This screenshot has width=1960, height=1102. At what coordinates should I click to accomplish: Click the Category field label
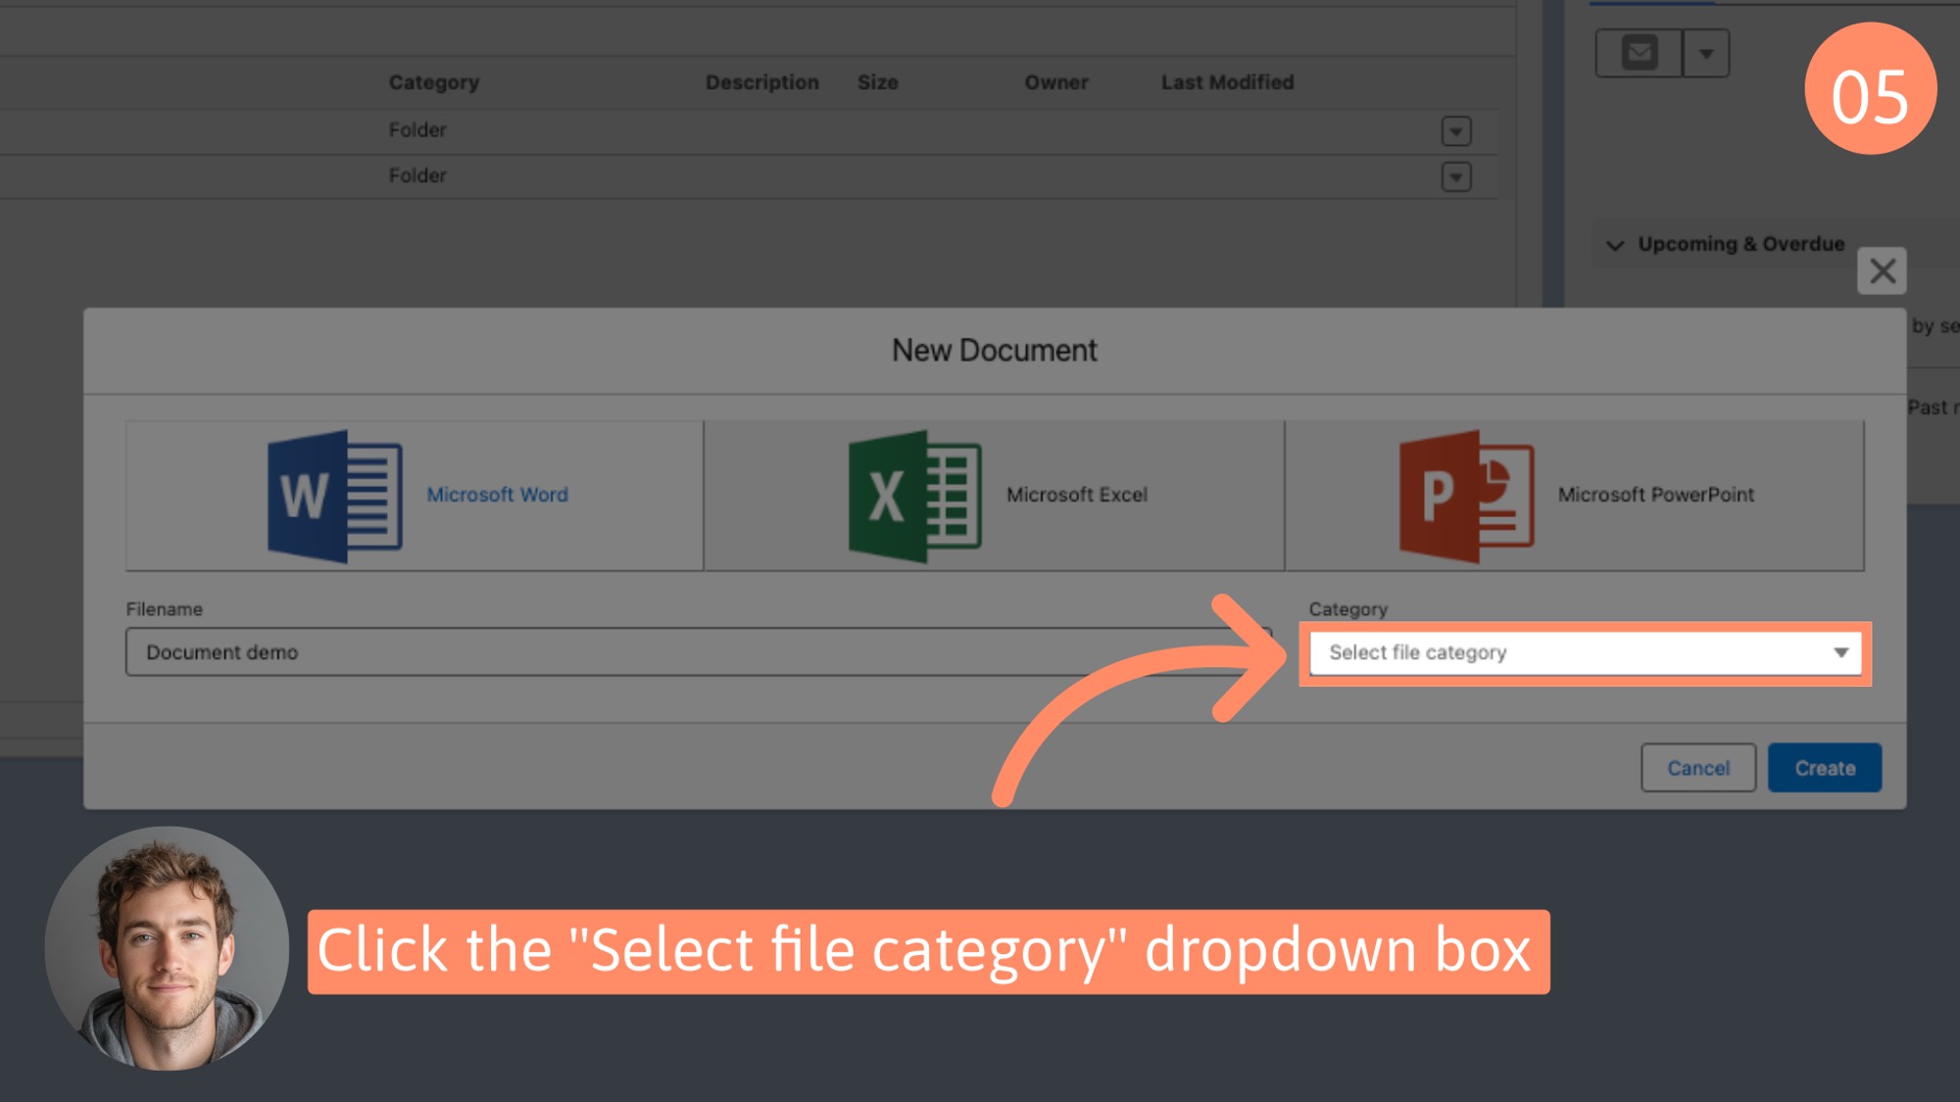point(1348,609)
